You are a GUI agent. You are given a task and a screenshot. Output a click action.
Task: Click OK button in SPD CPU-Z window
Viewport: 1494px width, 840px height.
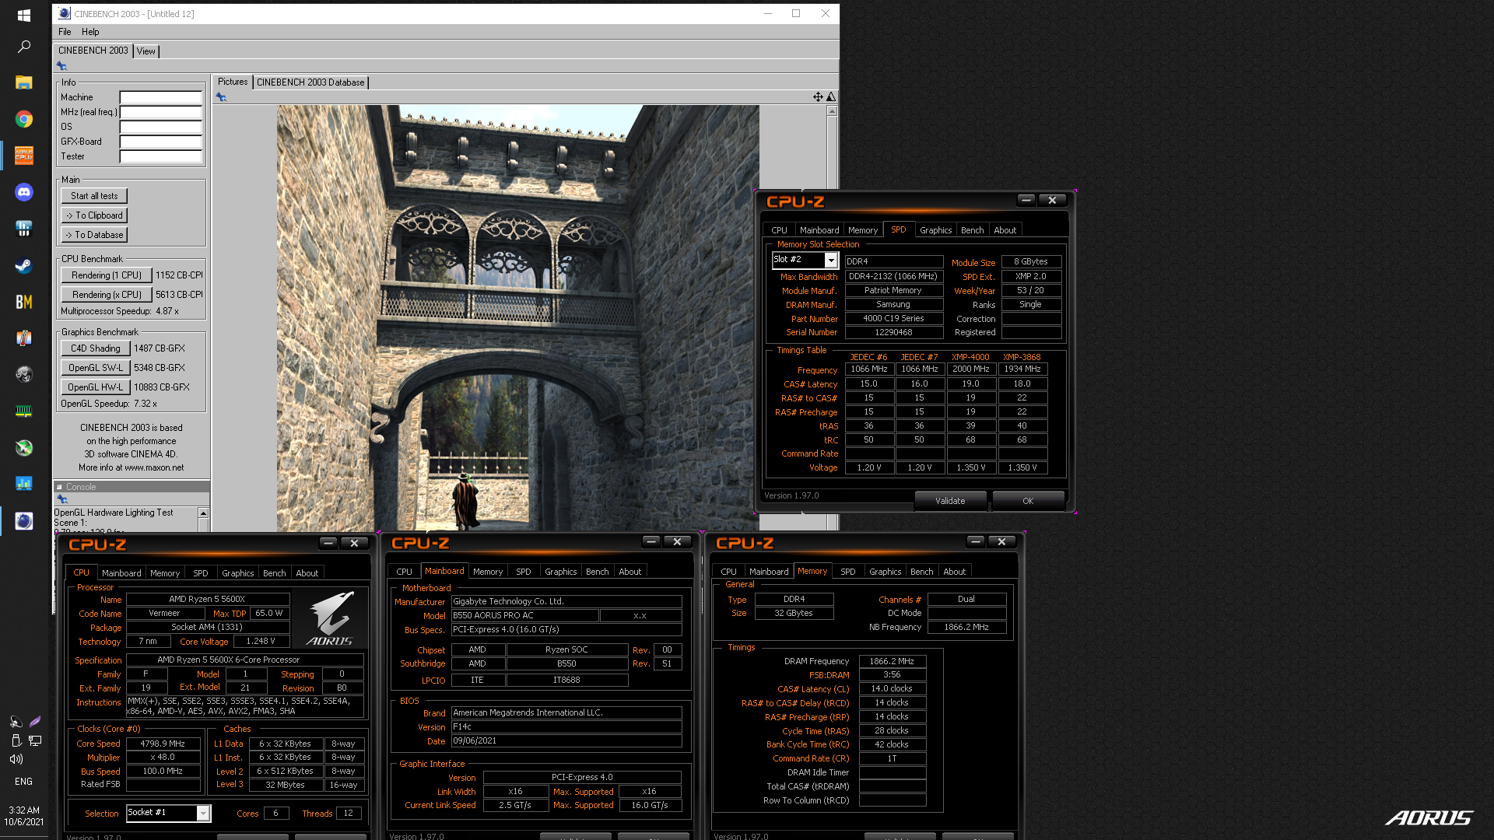[1028, 501]
